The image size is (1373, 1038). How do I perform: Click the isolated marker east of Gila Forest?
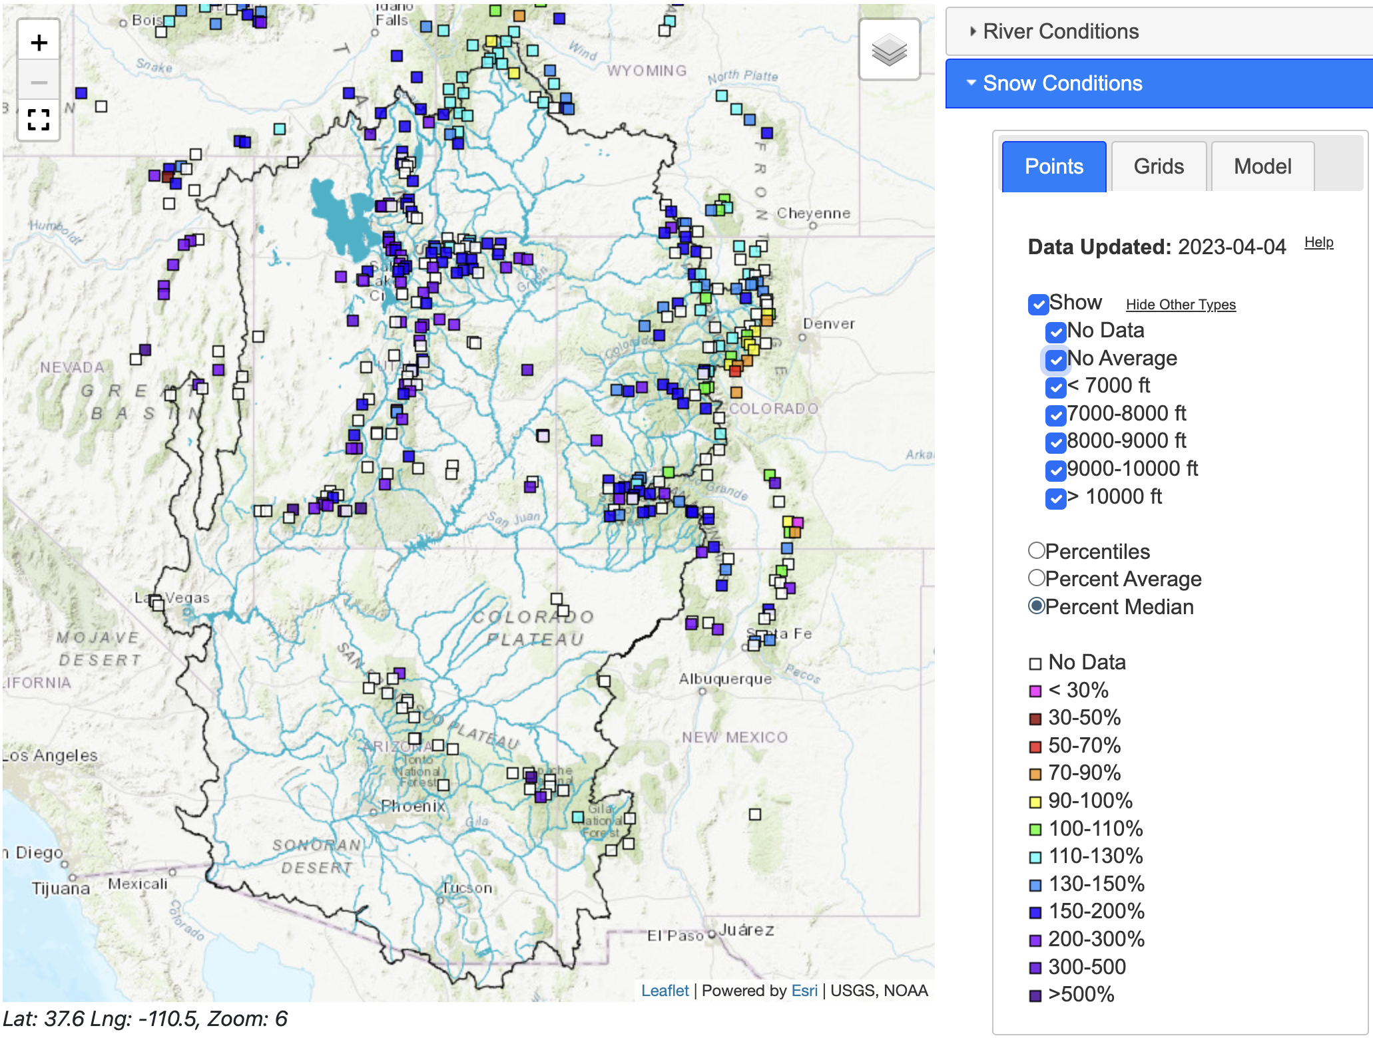point(754,814)
